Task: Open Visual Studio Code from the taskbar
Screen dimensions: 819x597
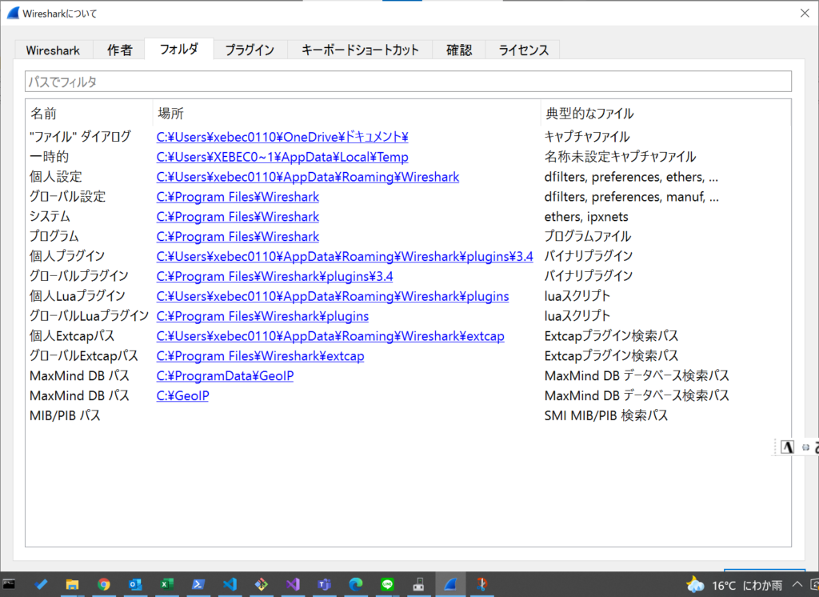Action: (230, 584)
